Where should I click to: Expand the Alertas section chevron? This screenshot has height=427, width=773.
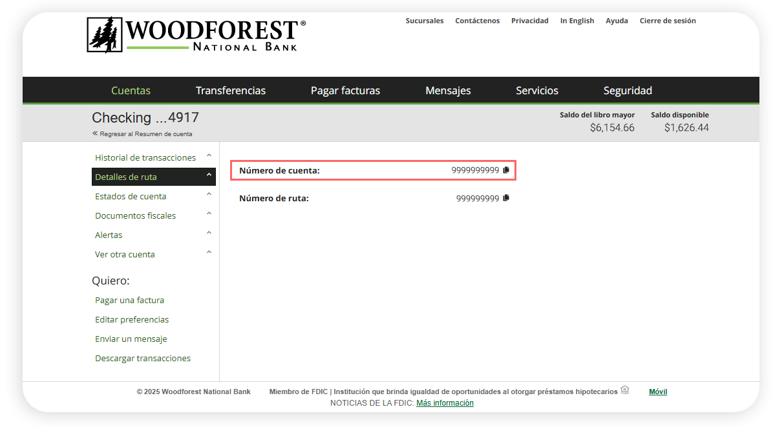[x=209, y=233]
